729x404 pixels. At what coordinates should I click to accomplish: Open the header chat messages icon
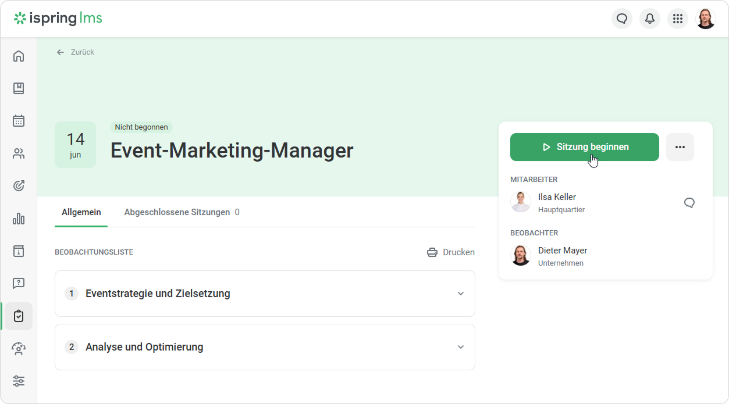622,19
